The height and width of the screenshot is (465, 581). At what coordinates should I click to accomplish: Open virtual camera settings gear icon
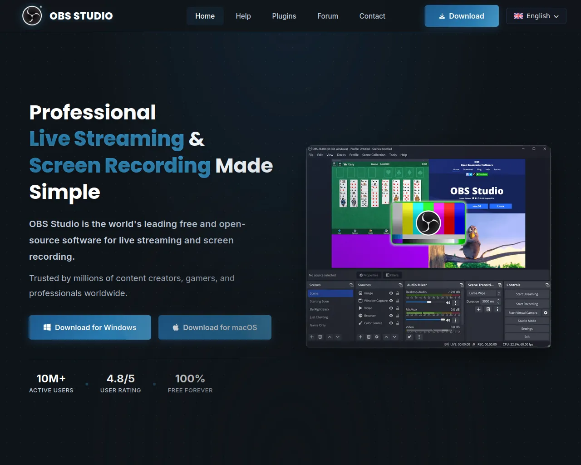546,313
